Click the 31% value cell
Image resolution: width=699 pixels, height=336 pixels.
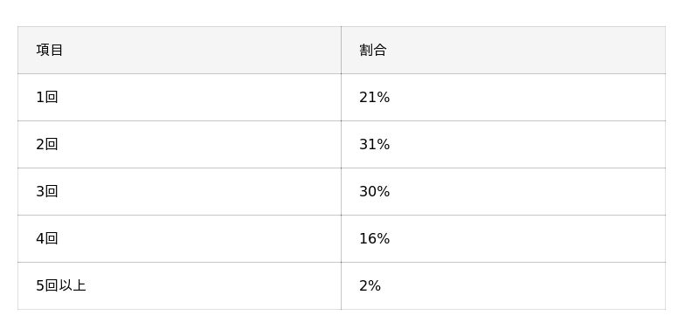(375, 144)
